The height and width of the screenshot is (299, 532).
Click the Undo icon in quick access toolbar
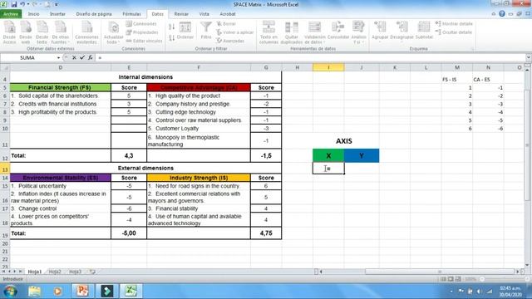coord(22,4)
